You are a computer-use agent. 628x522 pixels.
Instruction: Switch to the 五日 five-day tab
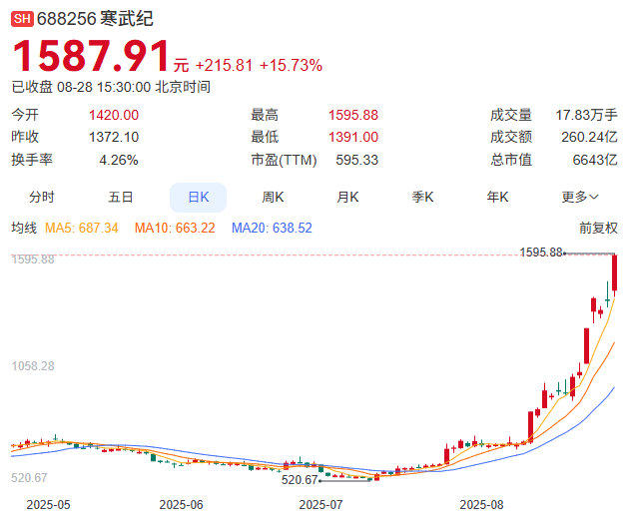[121, 197]
